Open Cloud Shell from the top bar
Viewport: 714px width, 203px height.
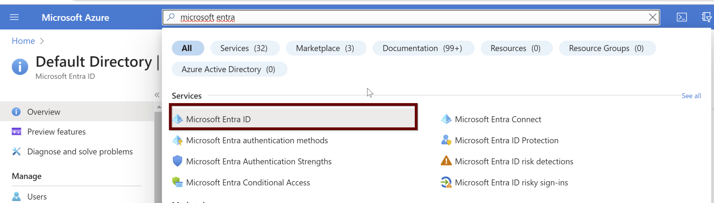682,17
